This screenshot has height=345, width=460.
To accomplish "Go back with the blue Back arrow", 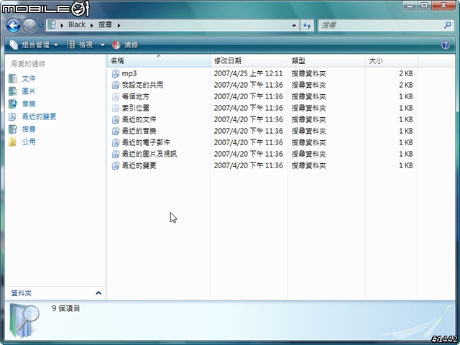I will (x=13, y=26).
